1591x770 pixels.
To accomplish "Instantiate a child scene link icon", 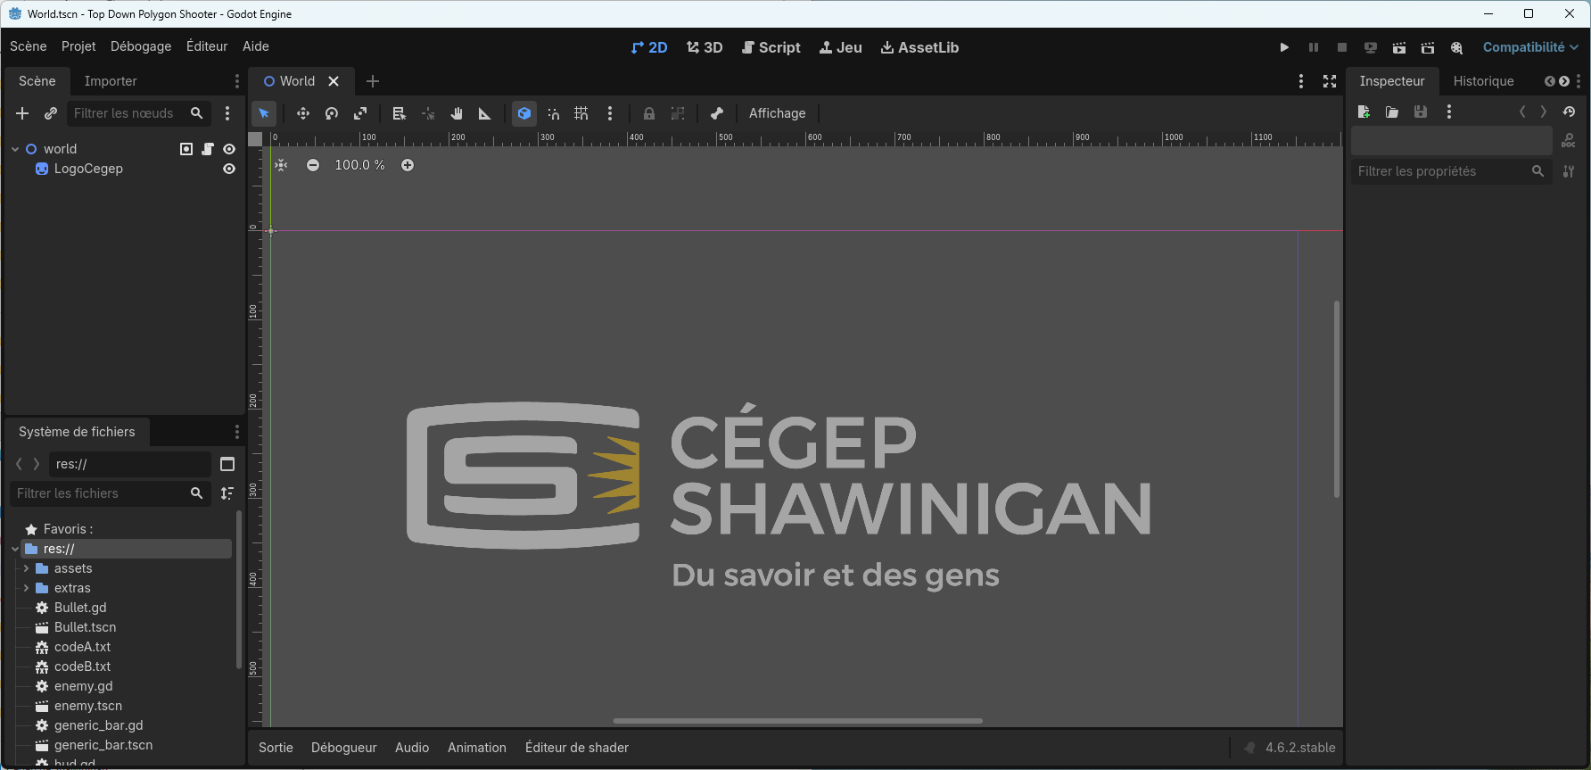I will tap(51, 113).
